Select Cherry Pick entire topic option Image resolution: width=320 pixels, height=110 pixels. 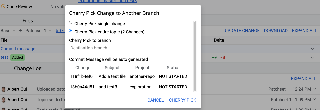tap(71, 31)
